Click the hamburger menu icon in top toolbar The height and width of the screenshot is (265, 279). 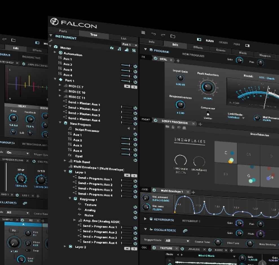(143, 33)
